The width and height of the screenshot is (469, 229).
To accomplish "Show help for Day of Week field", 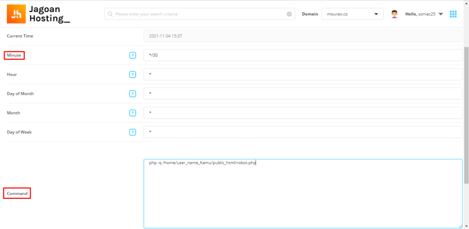I will coord(133,132).
